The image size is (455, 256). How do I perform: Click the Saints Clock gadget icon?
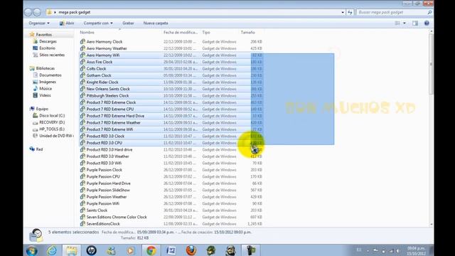[x=82, y=210]
